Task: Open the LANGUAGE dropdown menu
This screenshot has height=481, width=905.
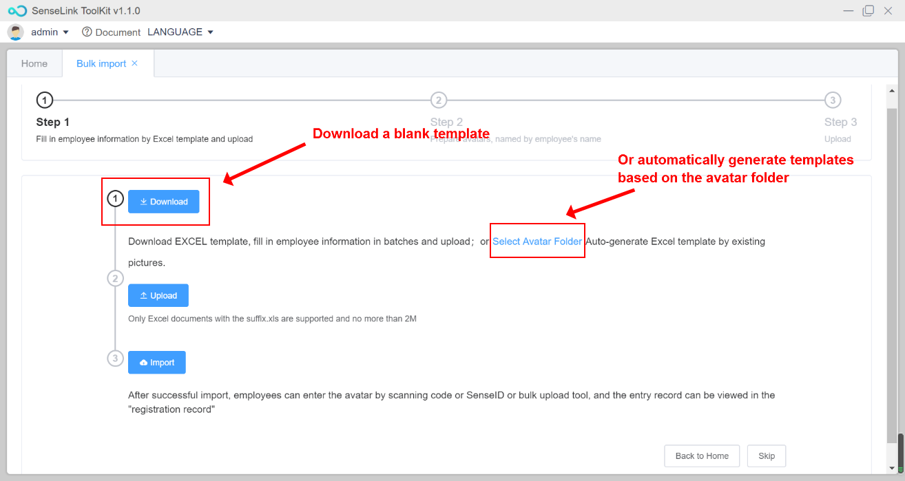Action: pos(180,32)
